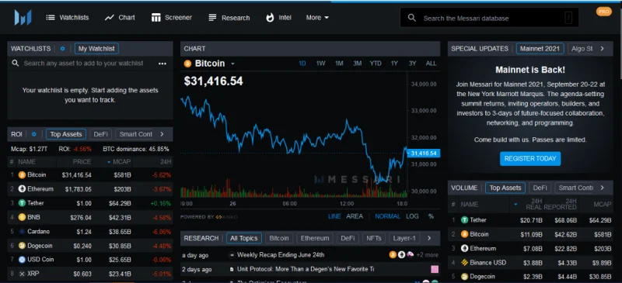
Task: Click the magnifier icon in top search
Action: 412,18
